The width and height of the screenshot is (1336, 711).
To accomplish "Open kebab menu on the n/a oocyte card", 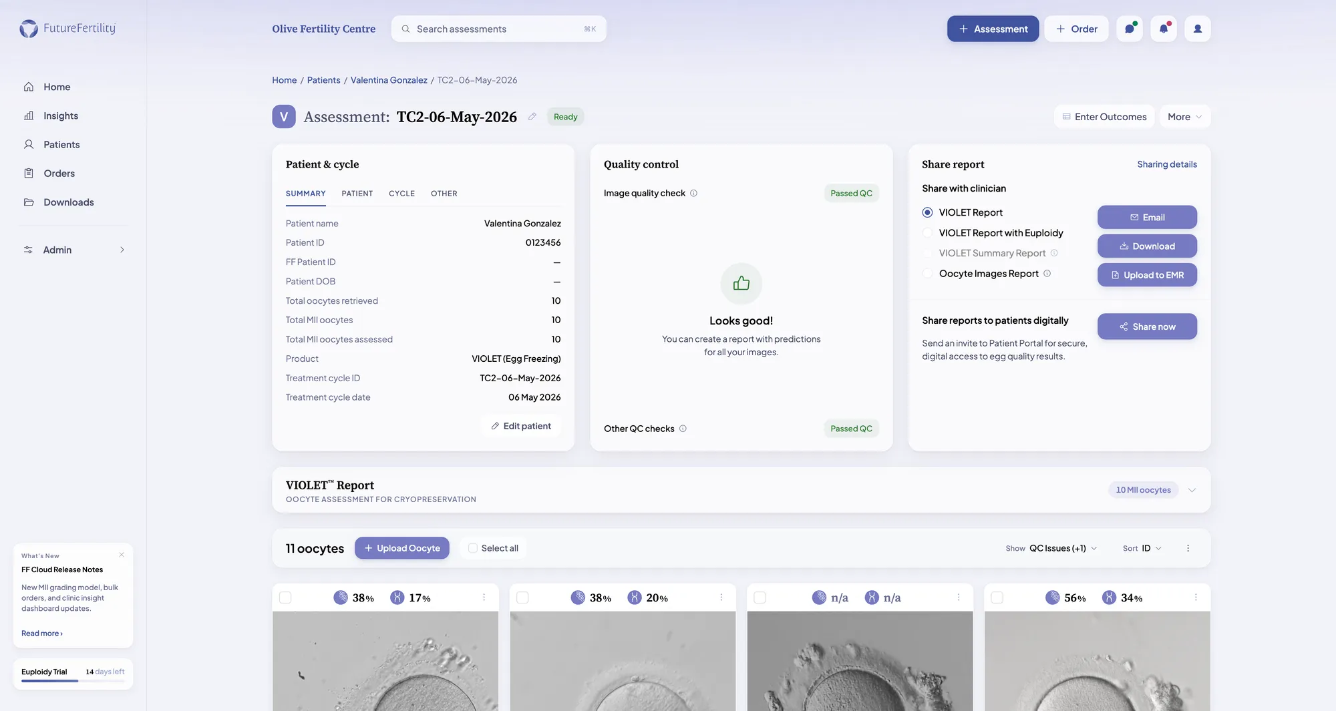I will pyautogui.click(x=958, y=598).
